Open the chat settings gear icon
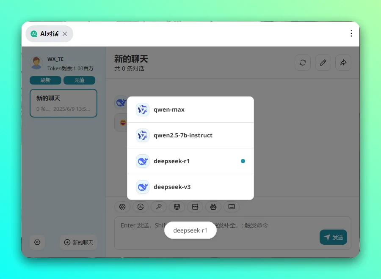The image size is (381, 279). tap(122, 207)
